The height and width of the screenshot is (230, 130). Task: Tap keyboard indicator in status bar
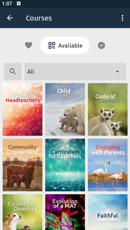coord(18,3)
